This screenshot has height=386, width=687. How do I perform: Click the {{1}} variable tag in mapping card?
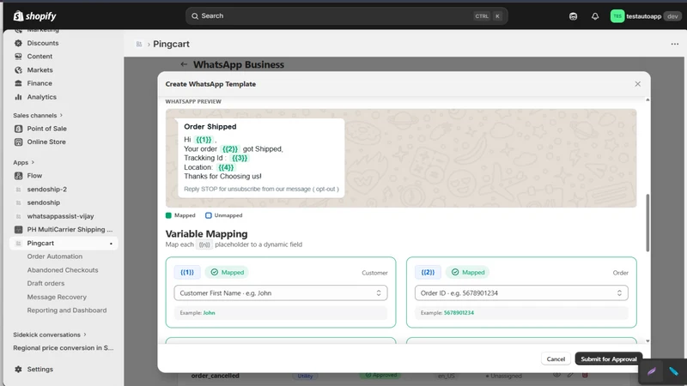[x=187, y=272]
